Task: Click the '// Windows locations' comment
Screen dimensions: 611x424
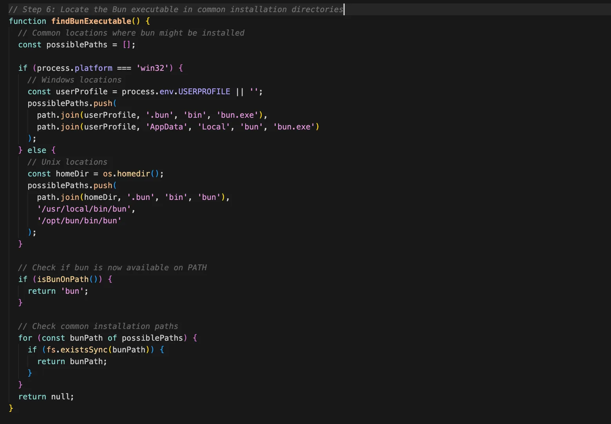Action: (74, 80)
